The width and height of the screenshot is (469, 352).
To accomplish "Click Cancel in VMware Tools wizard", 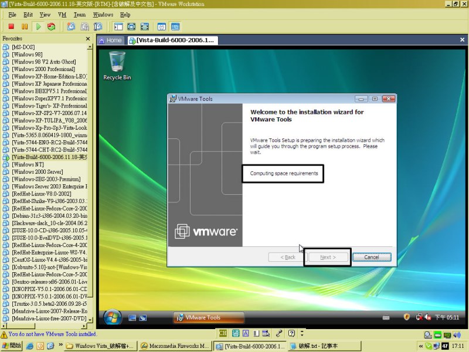I will [x=372, y=257].
